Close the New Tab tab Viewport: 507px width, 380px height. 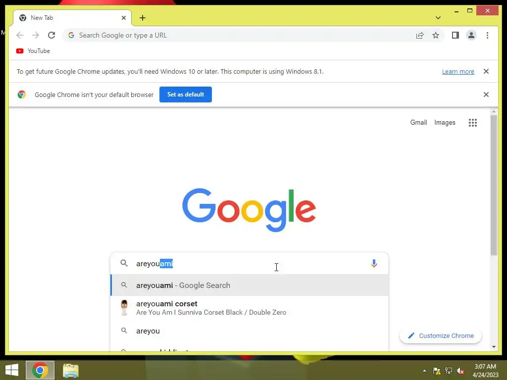123,18
